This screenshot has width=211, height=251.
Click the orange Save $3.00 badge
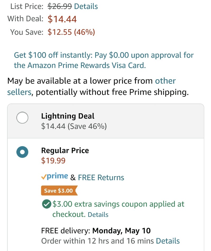pyautogui.click(x=59, y=190)
